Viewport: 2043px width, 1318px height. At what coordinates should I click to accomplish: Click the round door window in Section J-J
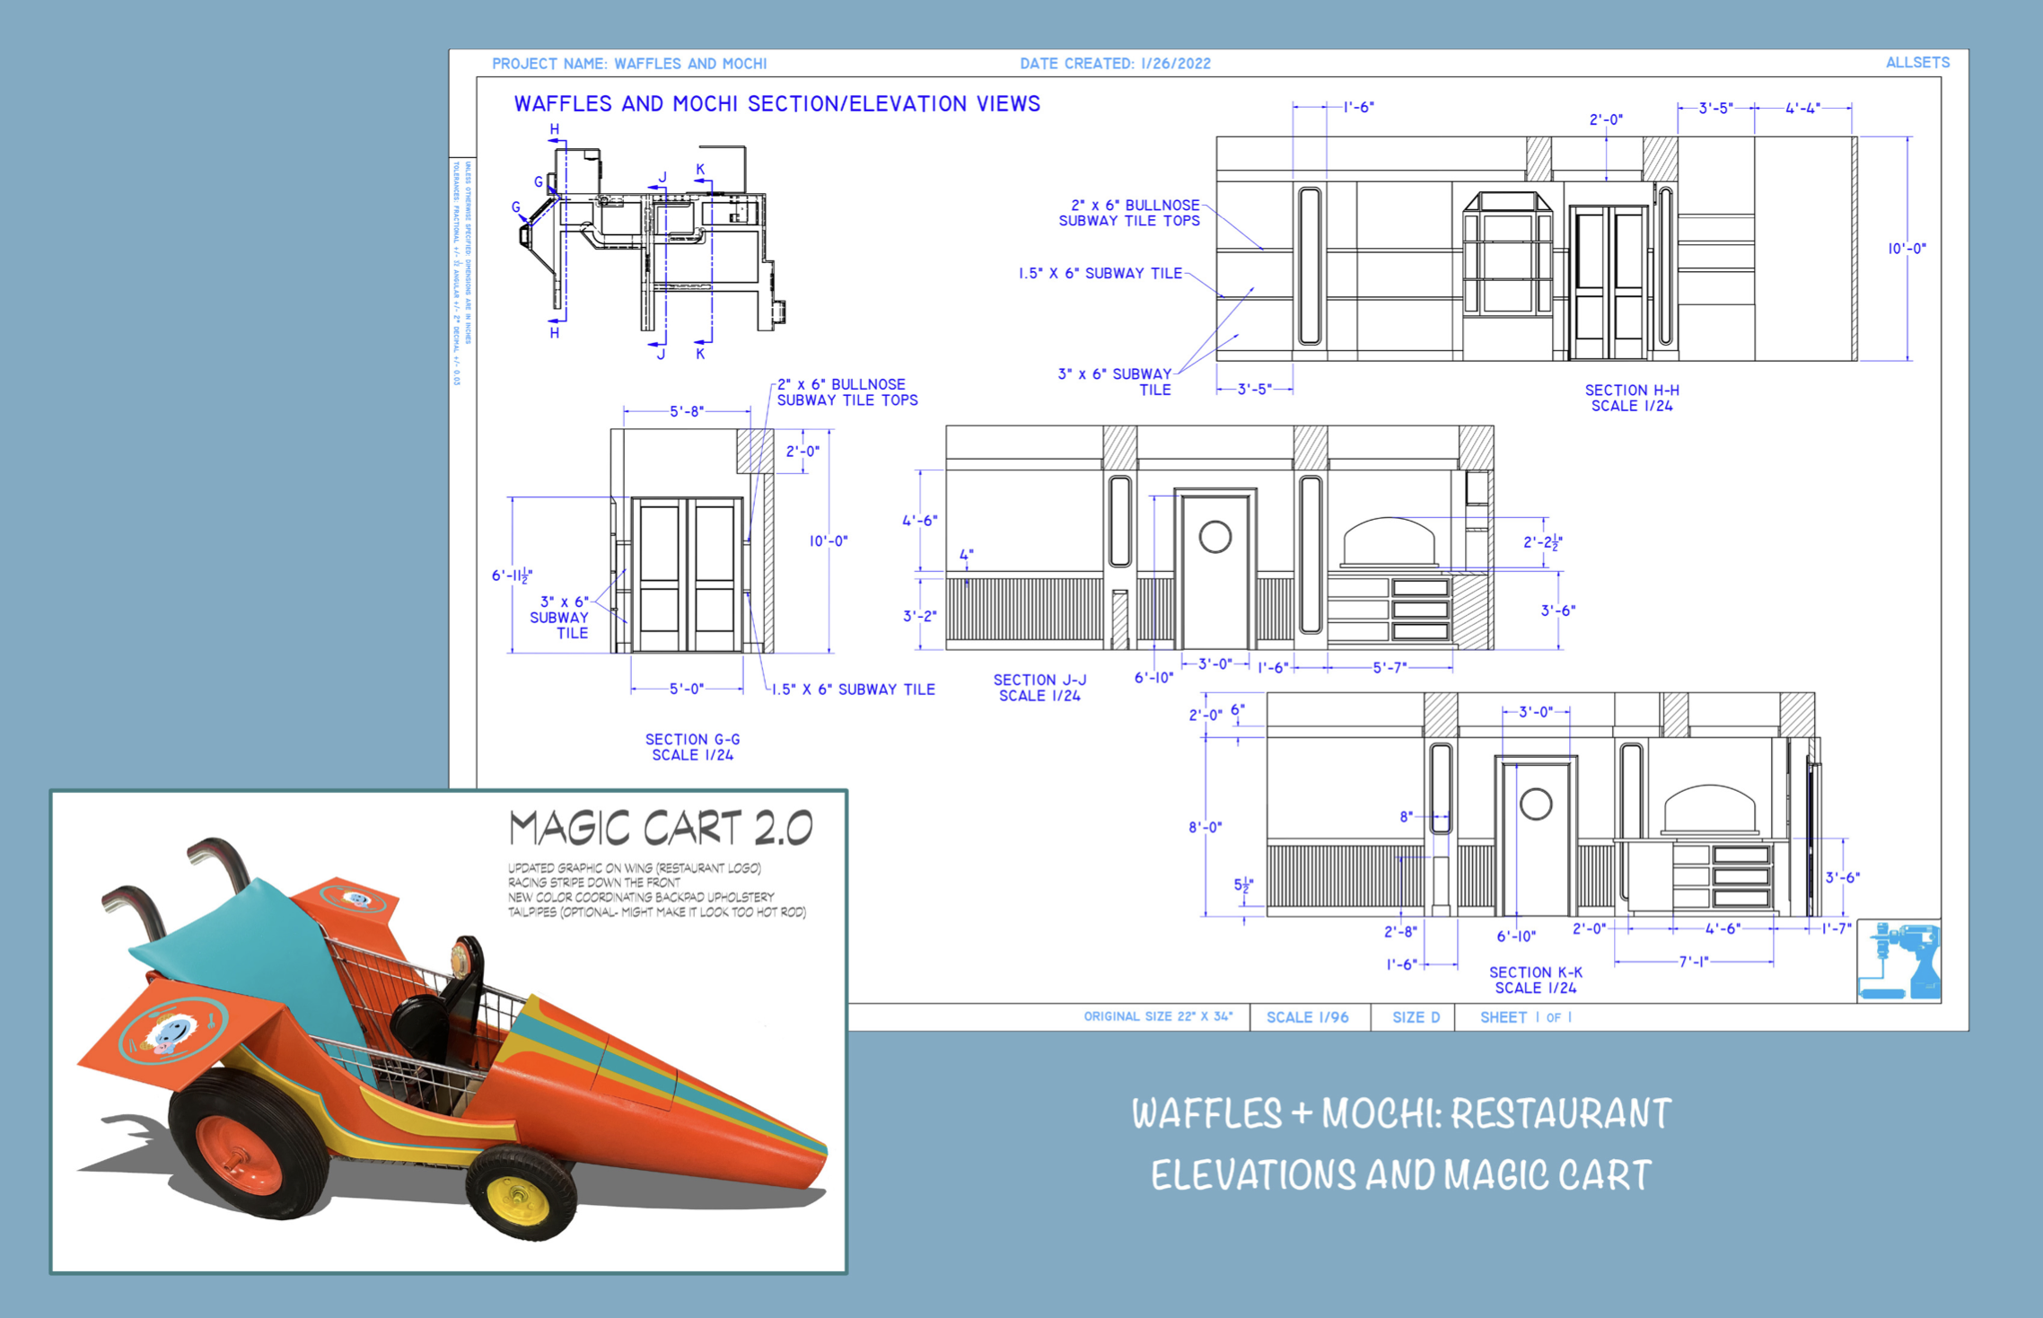1215,537
